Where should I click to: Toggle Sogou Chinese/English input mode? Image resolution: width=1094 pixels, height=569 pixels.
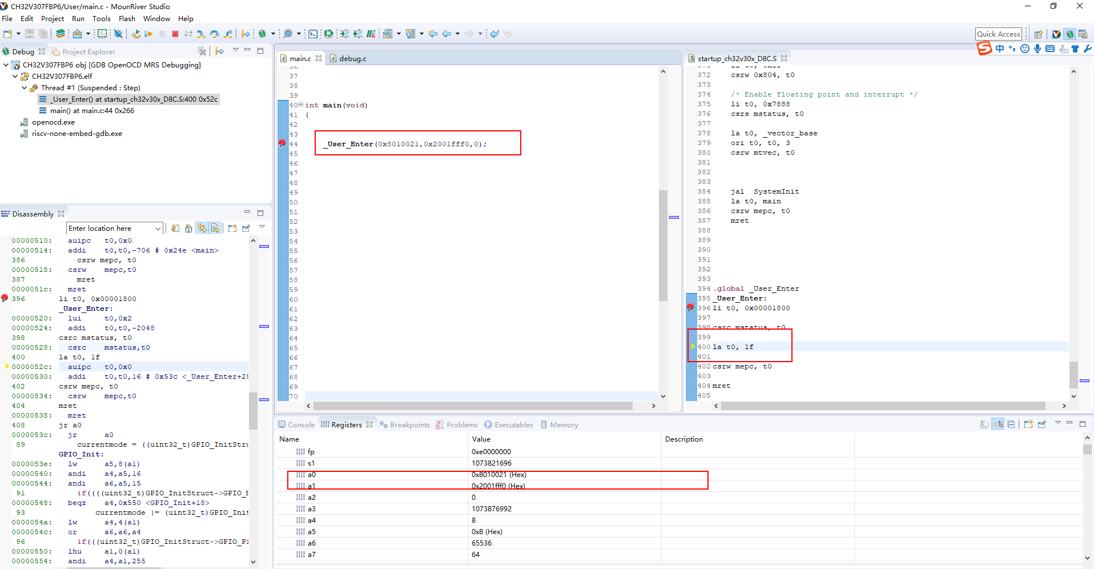click(1000, 49)
